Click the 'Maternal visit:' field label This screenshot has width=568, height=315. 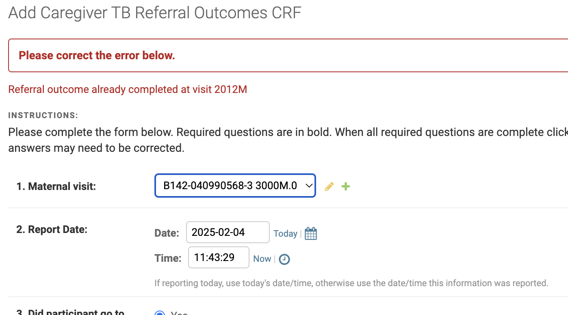tap(56, 186)
